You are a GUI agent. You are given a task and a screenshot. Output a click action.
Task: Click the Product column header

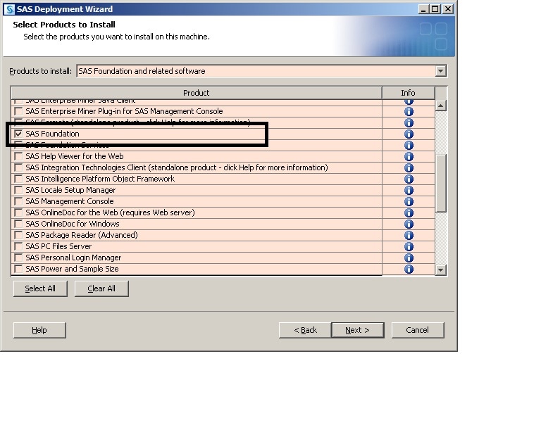[196, 93]
